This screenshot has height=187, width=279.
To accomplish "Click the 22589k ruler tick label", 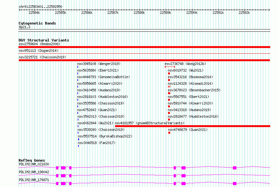I will pyautogui.click(x=166, y=13).
